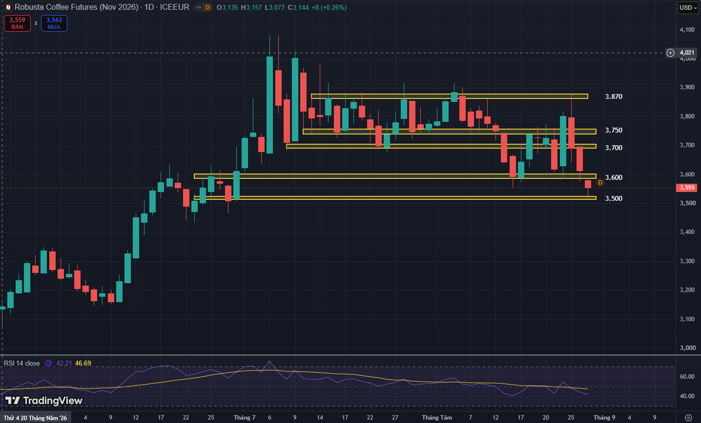Viewport: 701px width, 423px height.
Task: Click the 40.00 RSI axis label
Action: pos(687,396)
